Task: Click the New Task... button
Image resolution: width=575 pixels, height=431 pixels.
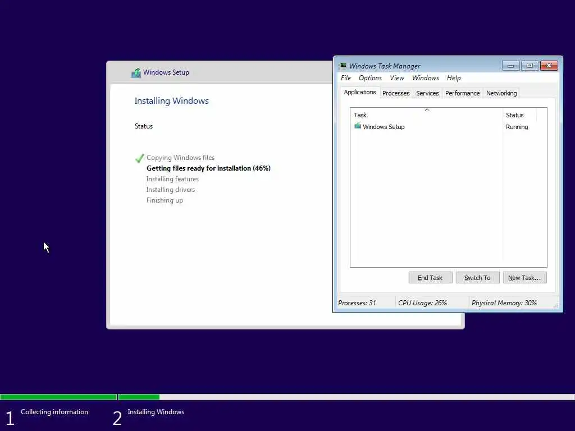Action: click(x=524, y=278)
